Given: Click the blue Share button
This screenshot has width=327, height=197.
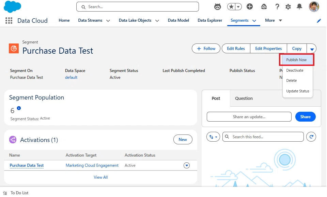Looking at the screenshot, I should coord(305,117).
